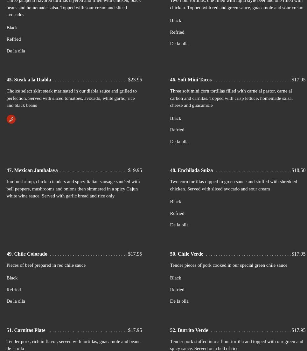Pick De la olla for Chile Colorado
This screenshot has width=307, height=351.
click(16, 301)
